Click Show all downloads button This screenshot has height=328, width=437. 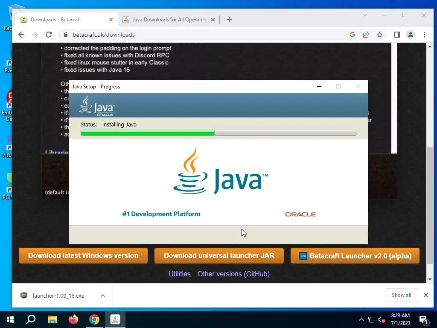click(401, 295)
